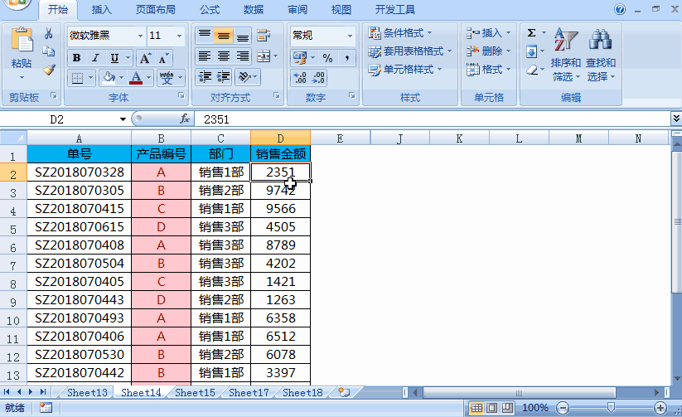Click Help question mark button

620,9
